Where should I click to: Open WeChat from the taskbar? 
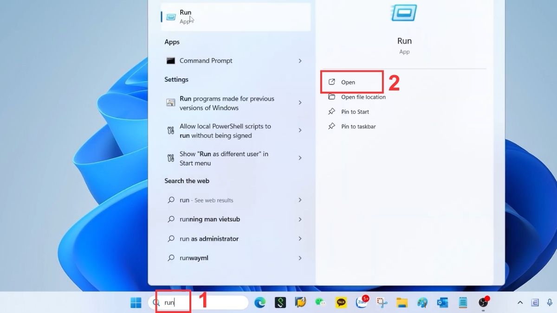[x=321, y=303]
